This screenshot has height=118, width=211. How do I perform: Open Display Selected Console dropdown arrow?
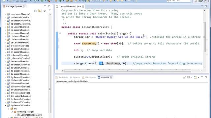coord(192,77)
